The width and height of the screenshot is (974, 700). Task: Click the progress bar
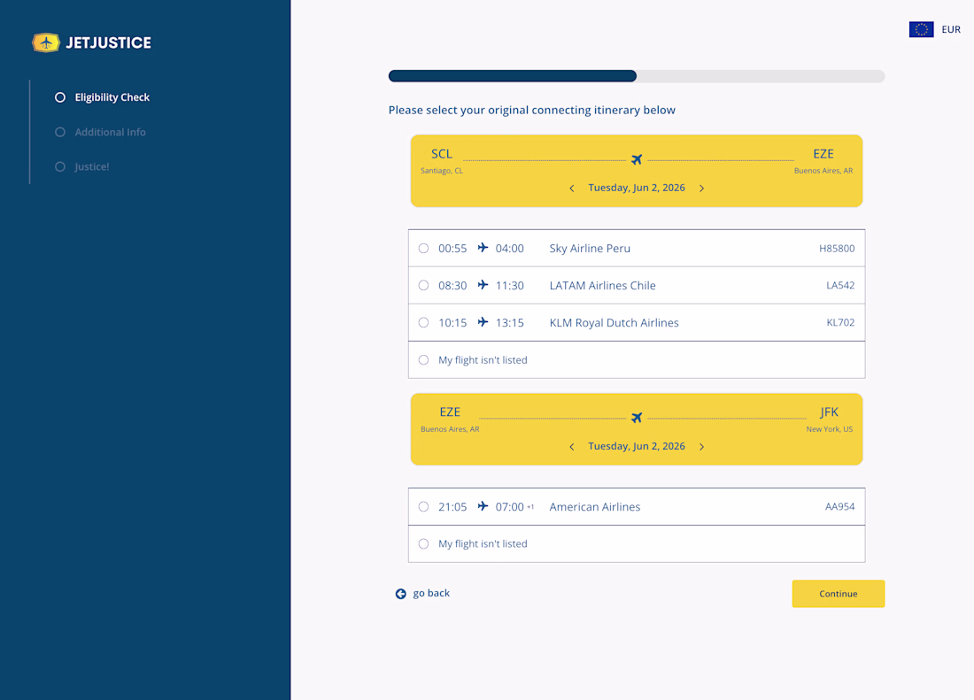click(x=637, y=76)
